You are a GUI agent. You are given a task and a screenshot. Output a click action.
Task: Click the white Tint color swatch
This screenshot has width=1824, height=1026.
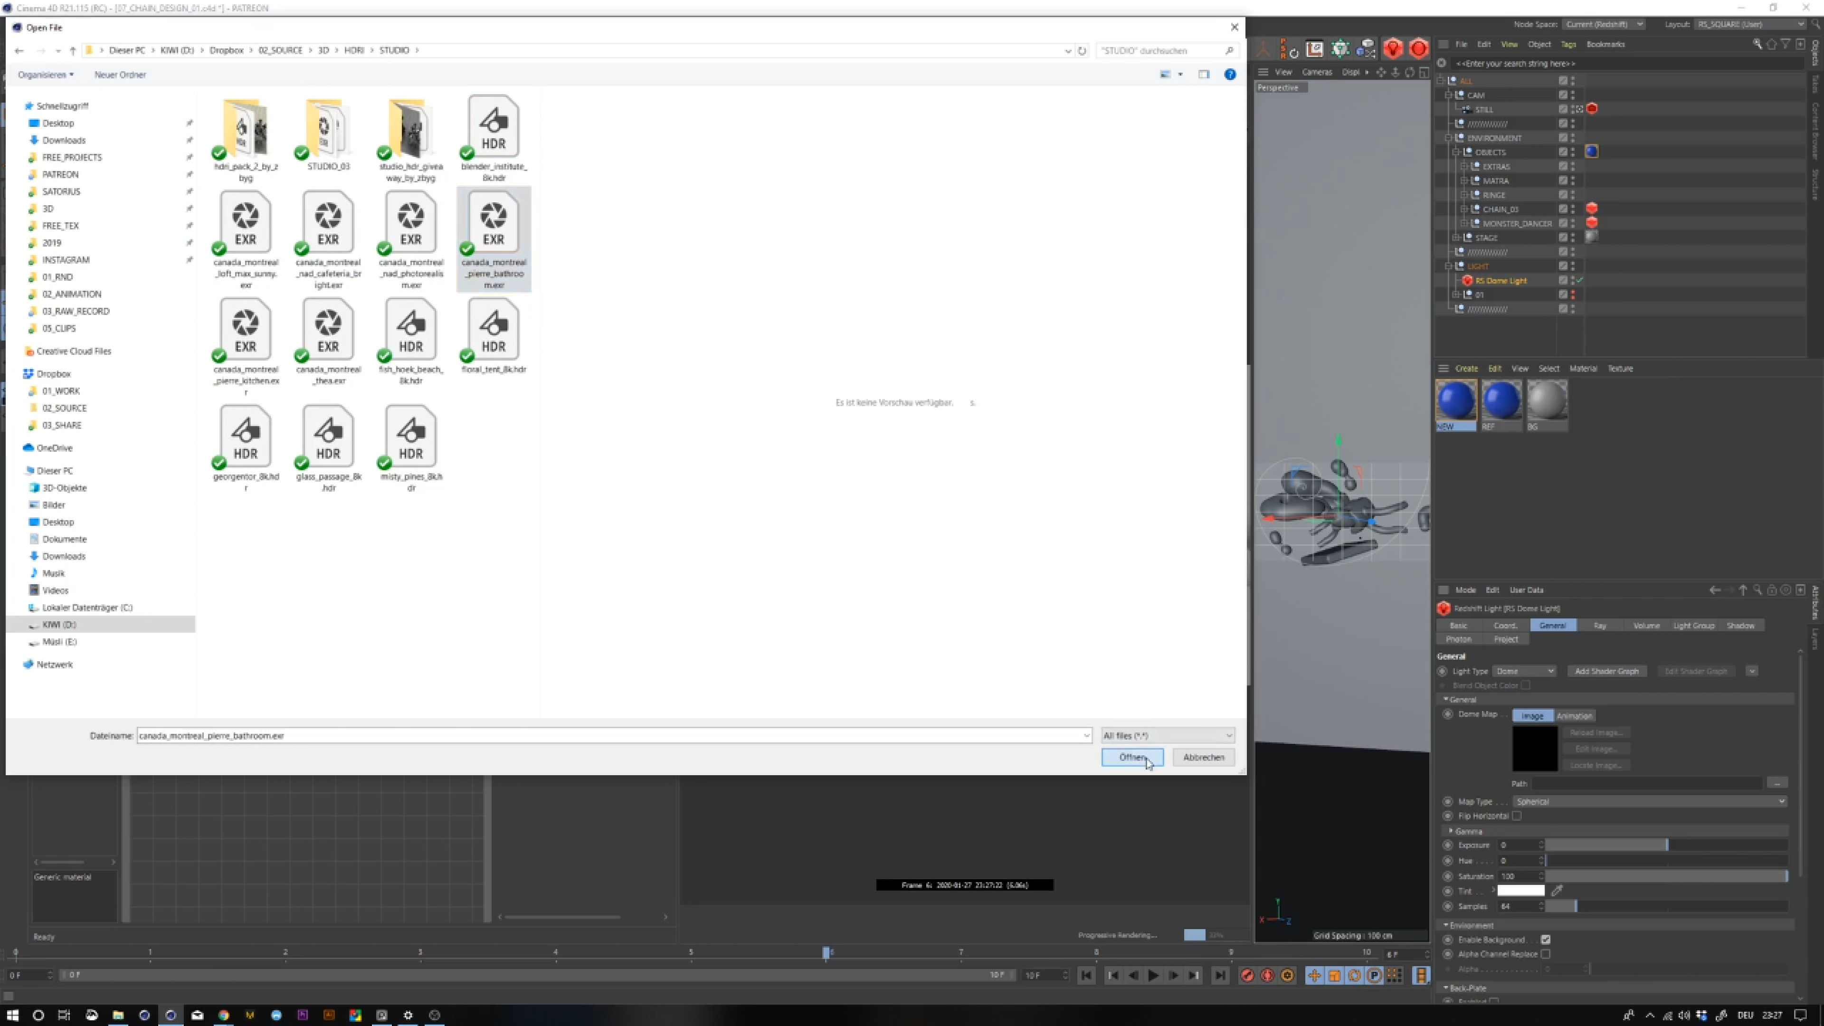pyautogui.click(x=1520, y=891)
